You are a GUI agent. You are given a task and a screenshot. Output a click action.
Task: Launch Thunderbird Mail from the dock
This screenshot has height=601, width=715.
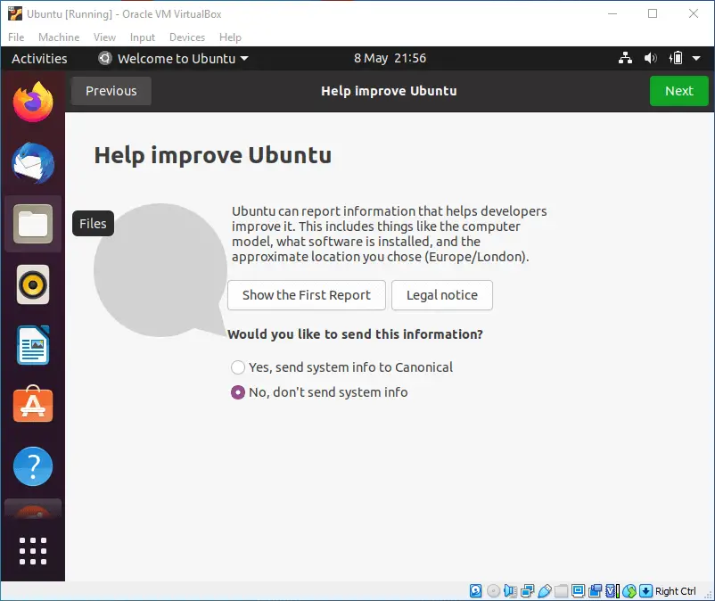pyautogui.click(x=33, y=163)
